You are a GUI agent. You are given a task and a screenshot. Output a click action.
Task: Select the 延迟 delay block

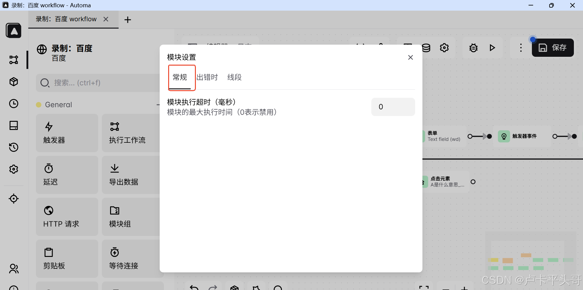[x=67, y=175]
